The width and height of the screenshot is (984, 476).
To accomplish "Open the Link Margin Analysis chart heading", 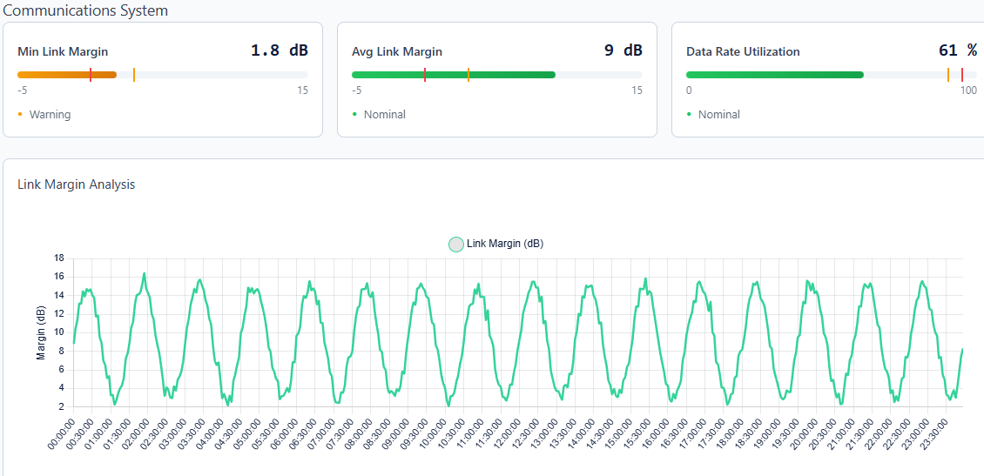I will pyautogui.click(x=77, y=184).
